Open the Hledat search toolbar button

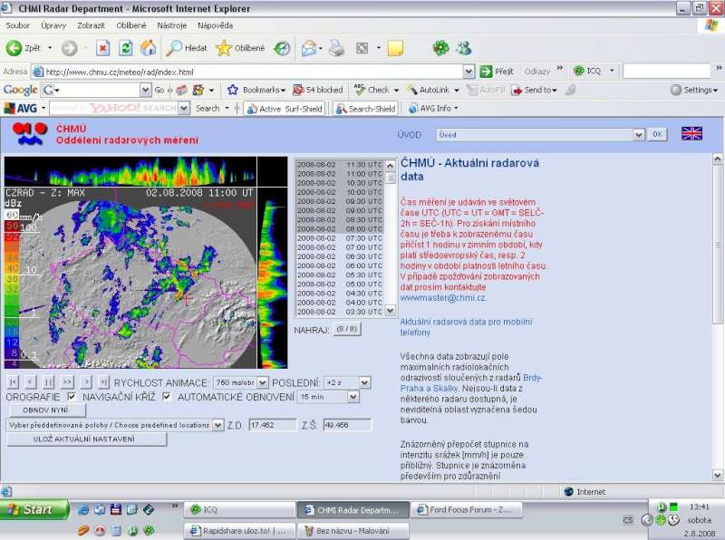pyautogui.click(x=188, y=48)
